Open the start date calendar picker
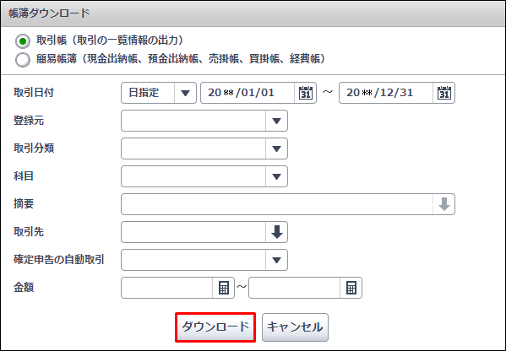The image size is (506, 351). click(305, 93)
